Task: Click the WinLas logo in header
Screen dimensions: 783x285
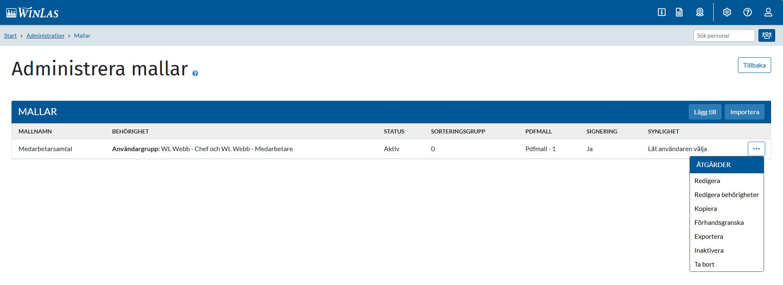Action: [x=32, y=13]
